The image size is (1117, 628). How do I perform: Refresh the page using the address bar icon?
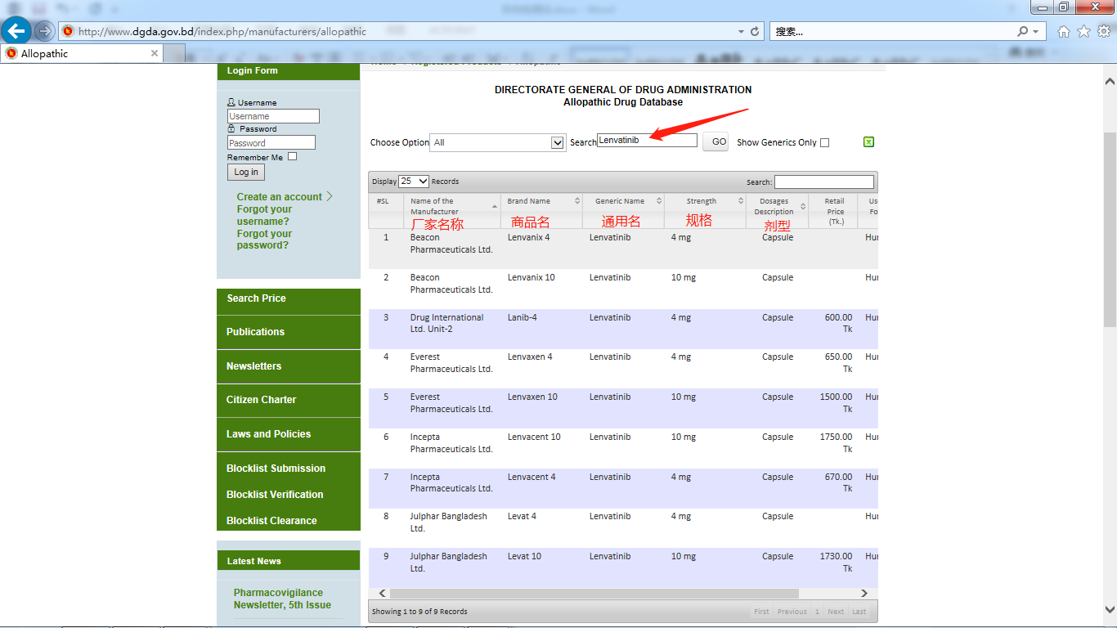point(755,31)
